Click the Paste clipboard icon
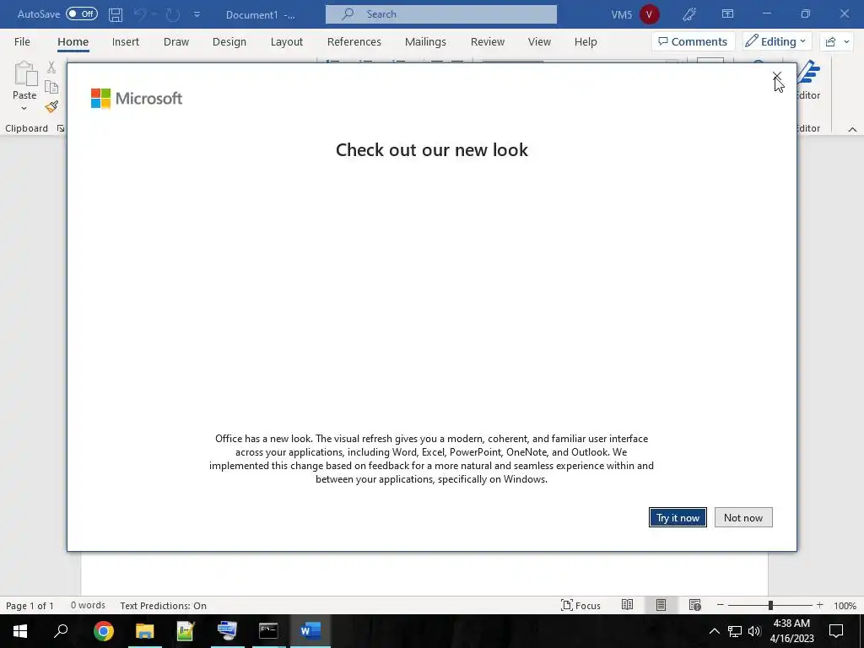The width and height of the screenshot is (864, 648). pos(24,74)
